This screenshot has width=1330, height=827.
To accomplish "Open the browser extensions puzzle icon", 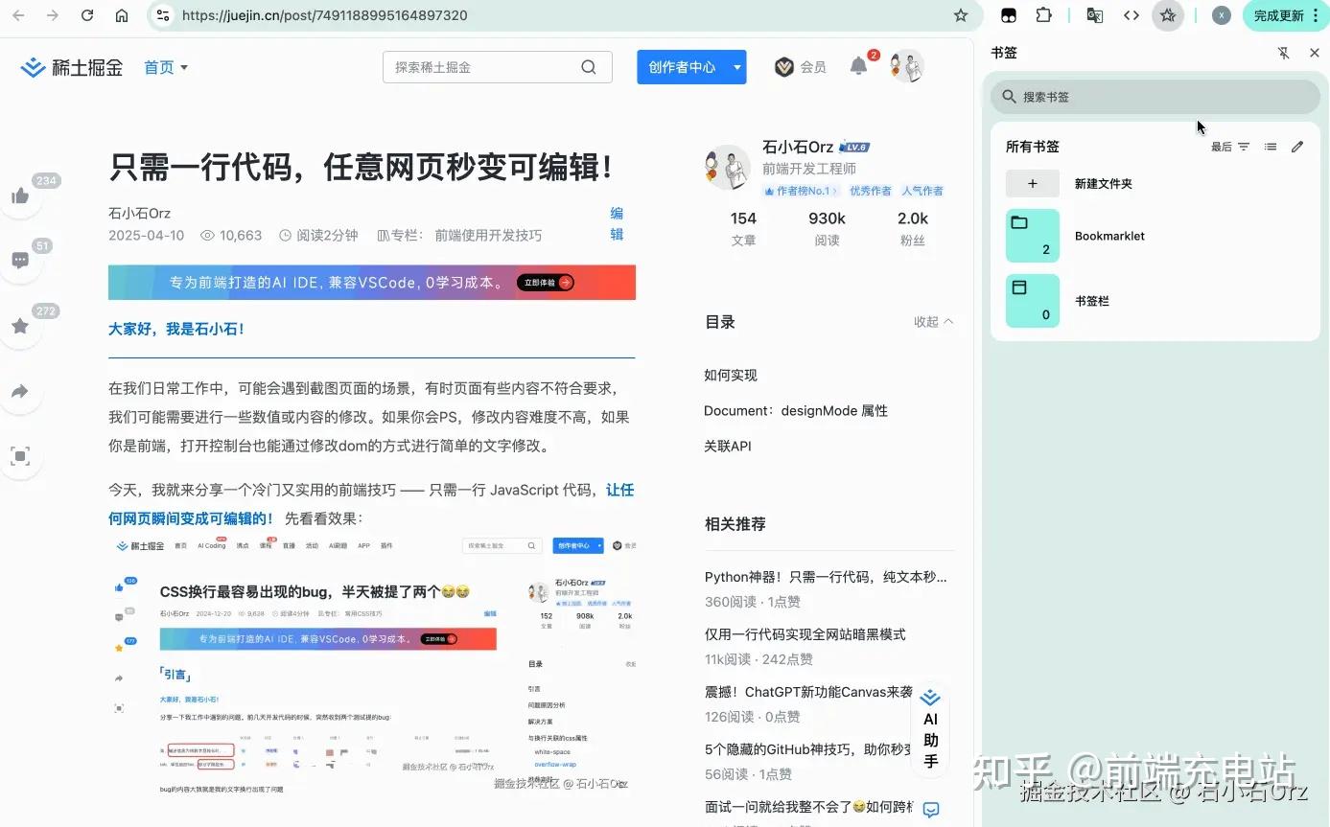I will click(x=1043, y=15).
